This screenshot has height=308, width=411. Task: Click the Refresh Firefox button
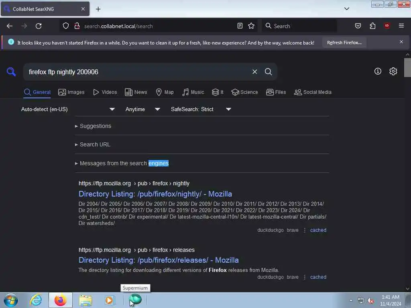(344, 43)
